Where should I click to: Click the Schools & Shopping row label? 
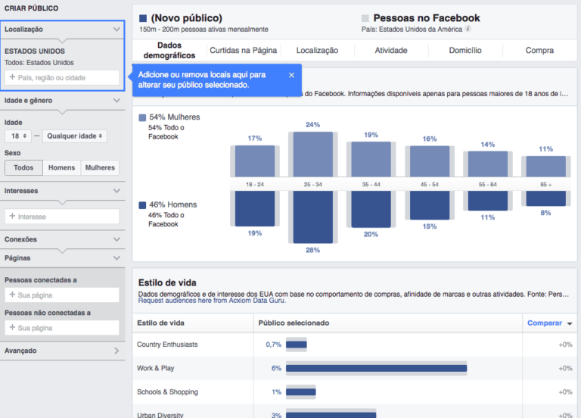coord(167,392)
